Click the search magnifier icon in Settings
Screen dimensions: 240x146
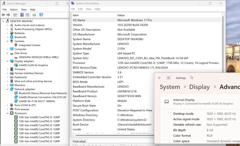point(192,78)
